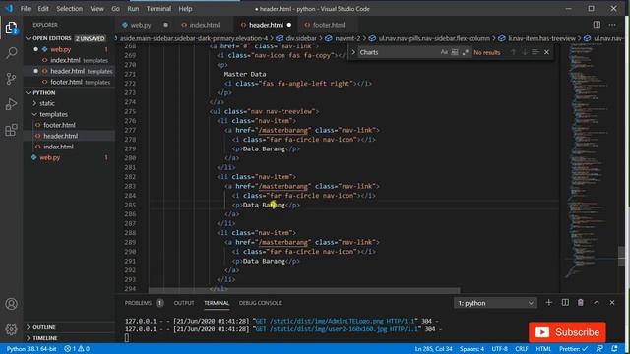Change indentation via Spaces: 4
Screen dimensions: 630x354
[472, 349]
